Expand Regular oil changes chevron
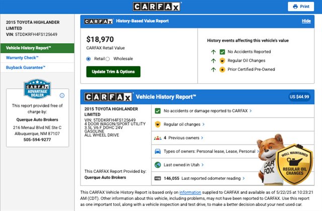 [x=203, y=124]
